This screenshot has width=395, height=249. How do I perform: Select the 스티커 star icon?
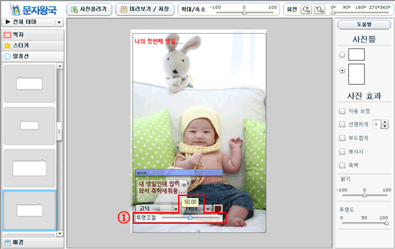(7, 45)
